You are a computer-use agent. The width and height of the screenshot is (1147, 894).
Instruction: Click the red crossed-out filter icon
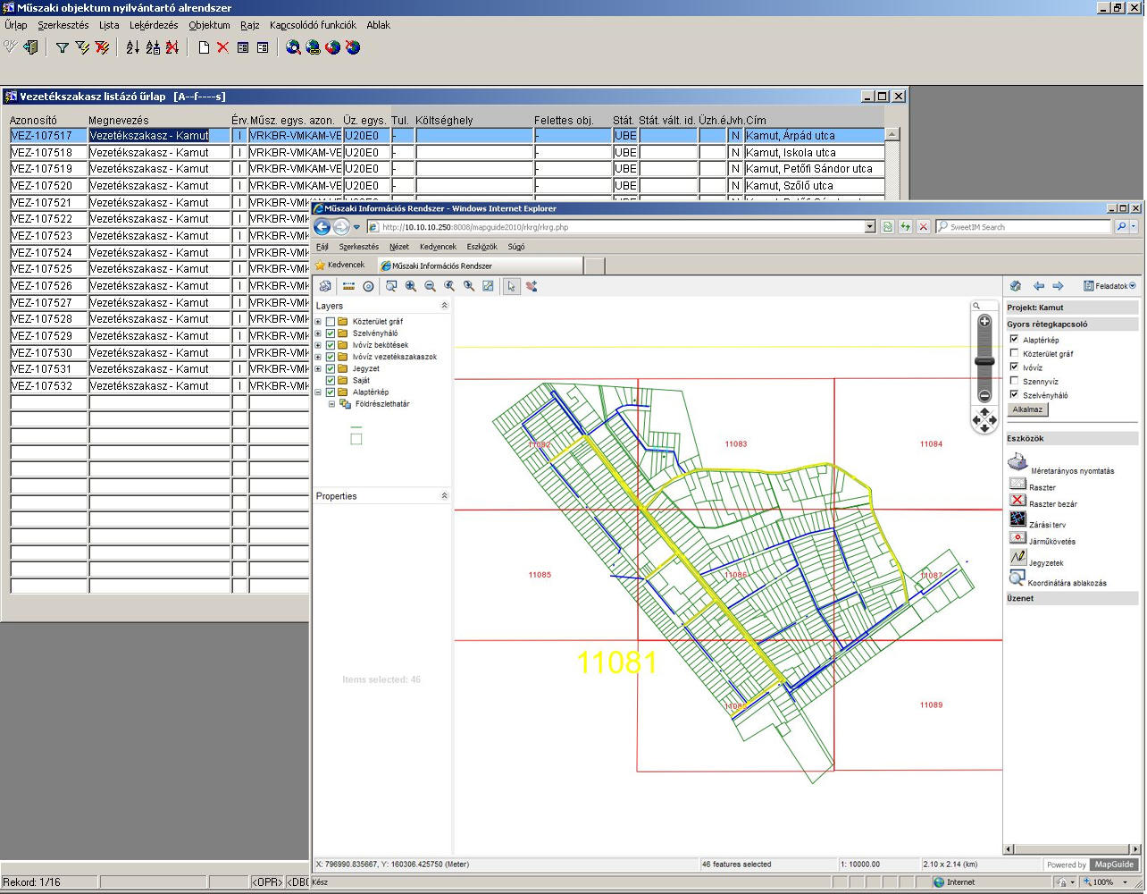click(103, 47)
